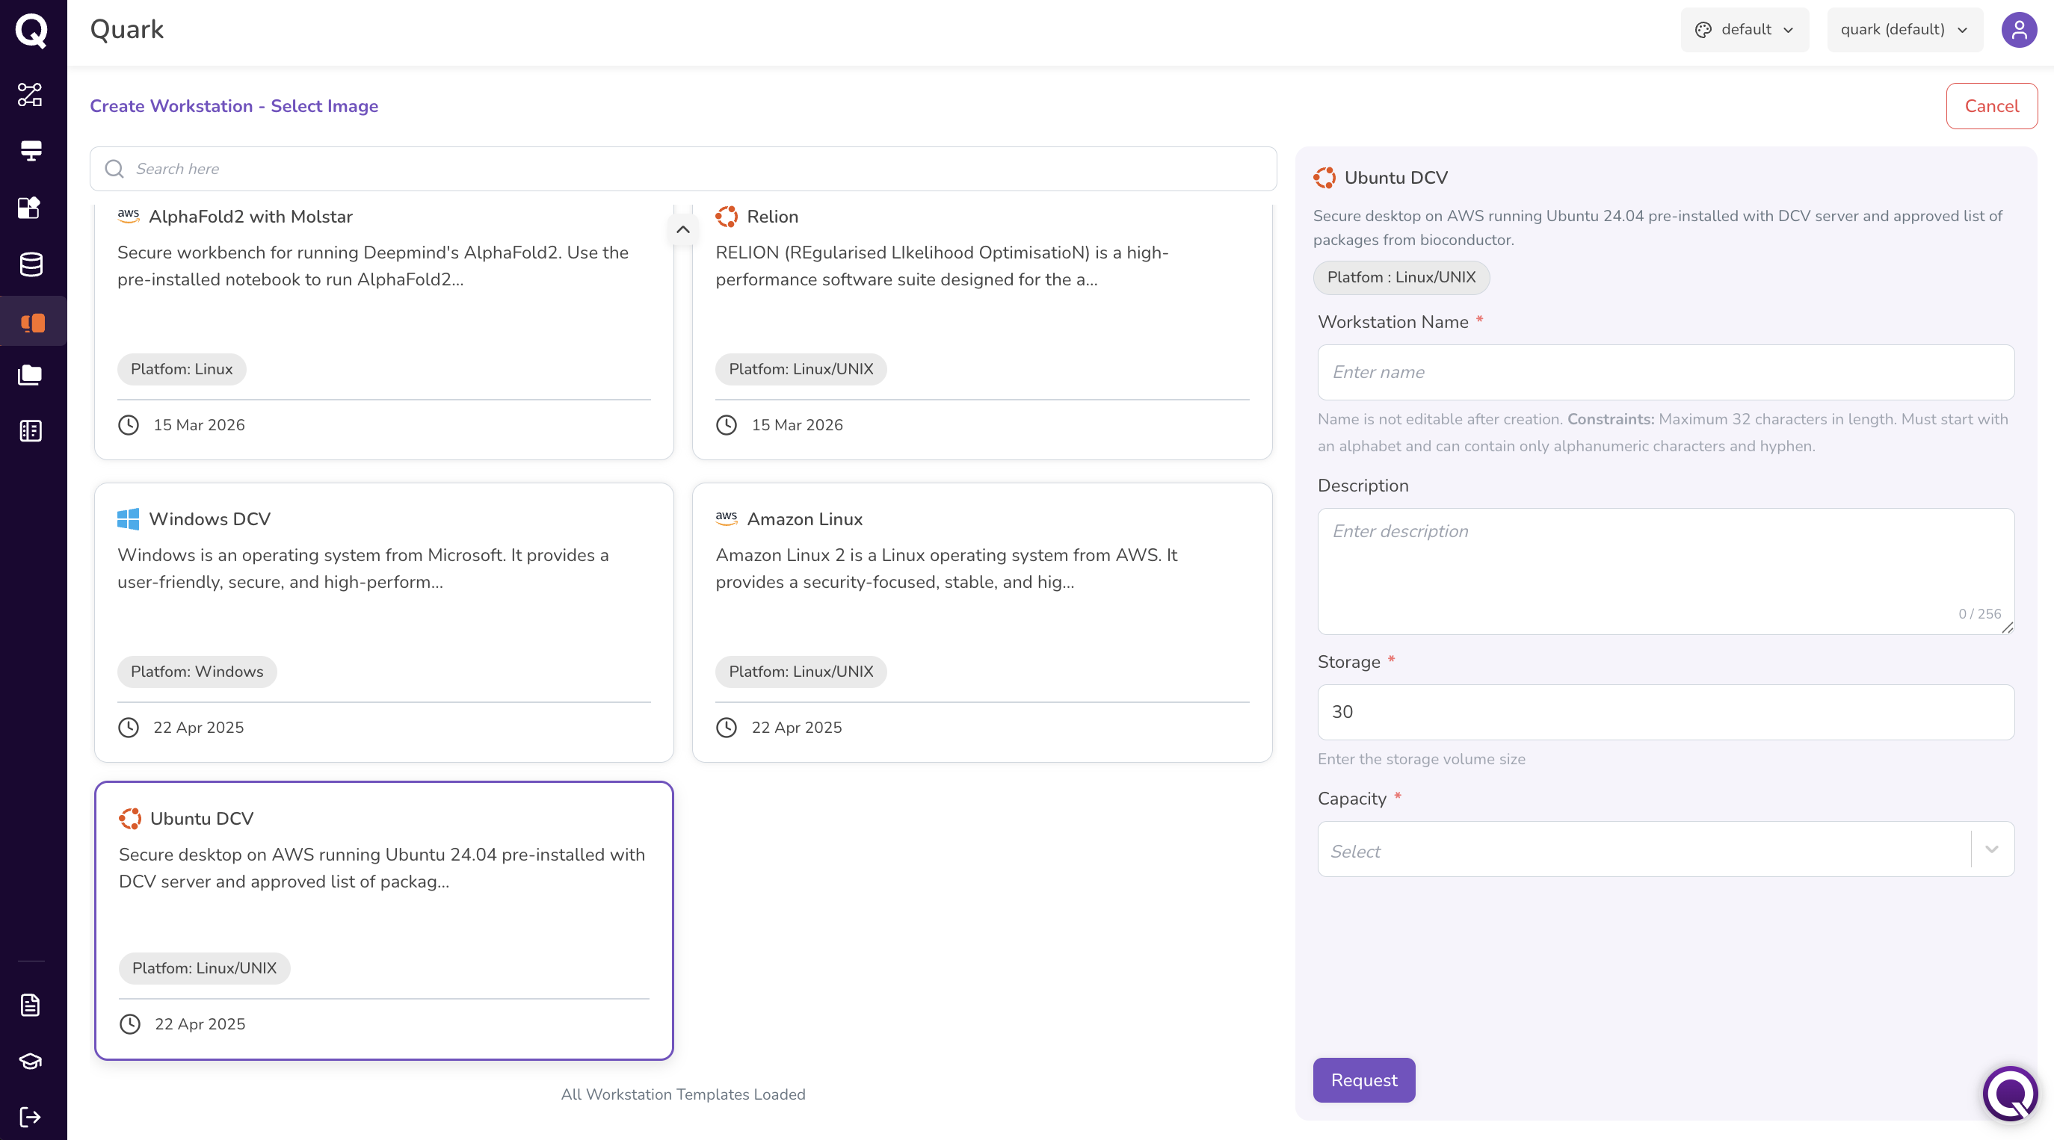The height and width of the screenshot is (1140, 2054).
Task: Open the document page icon in the sidebar
Action: [x=31, y=1006]
